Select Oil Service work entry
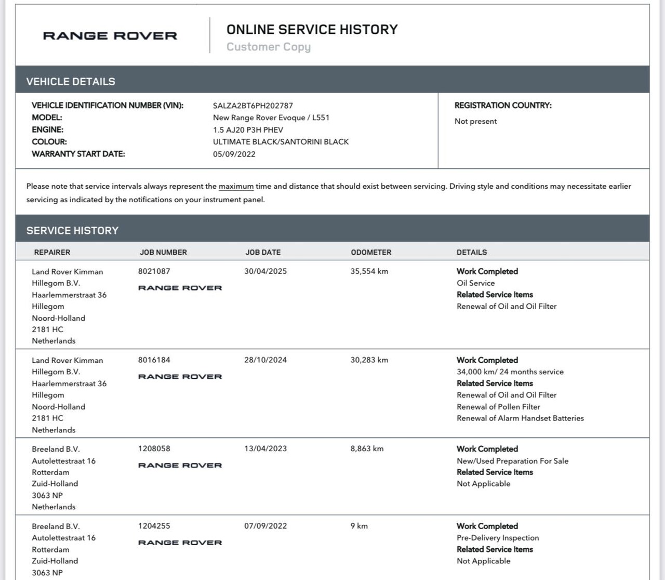665x580 pixels. coord(476,283)
